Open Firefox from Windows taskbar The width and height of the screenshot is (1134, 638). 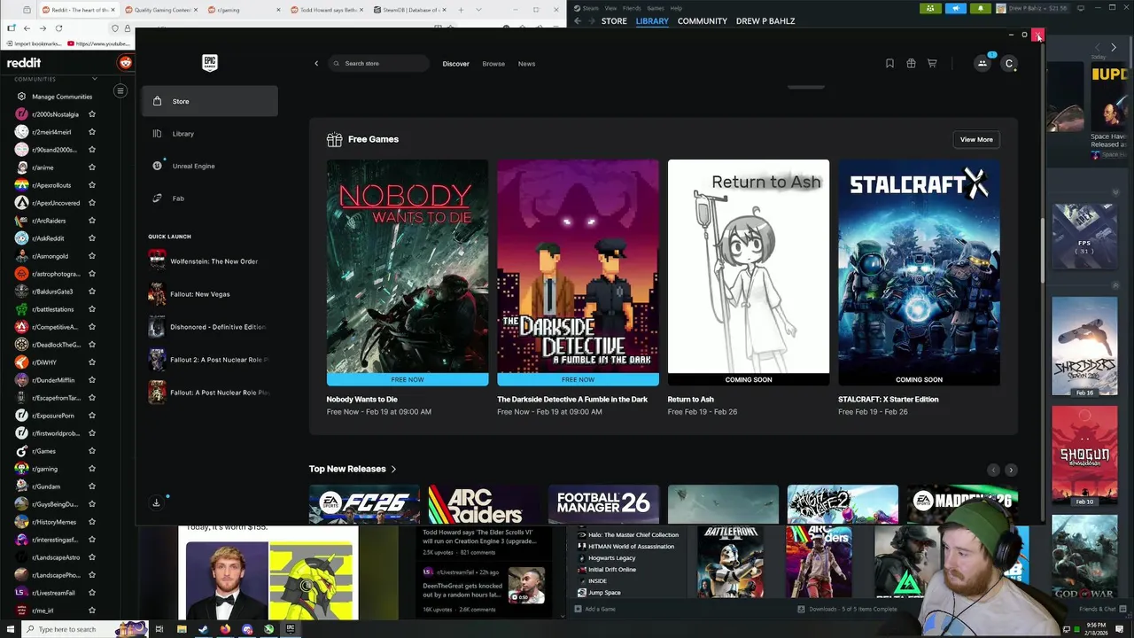point(225,629)
